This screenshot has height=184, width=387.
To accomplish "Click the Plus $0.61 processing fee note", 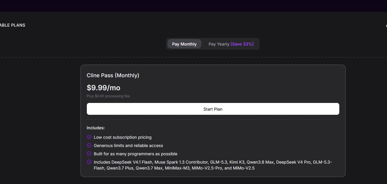I will click(108, 96).
